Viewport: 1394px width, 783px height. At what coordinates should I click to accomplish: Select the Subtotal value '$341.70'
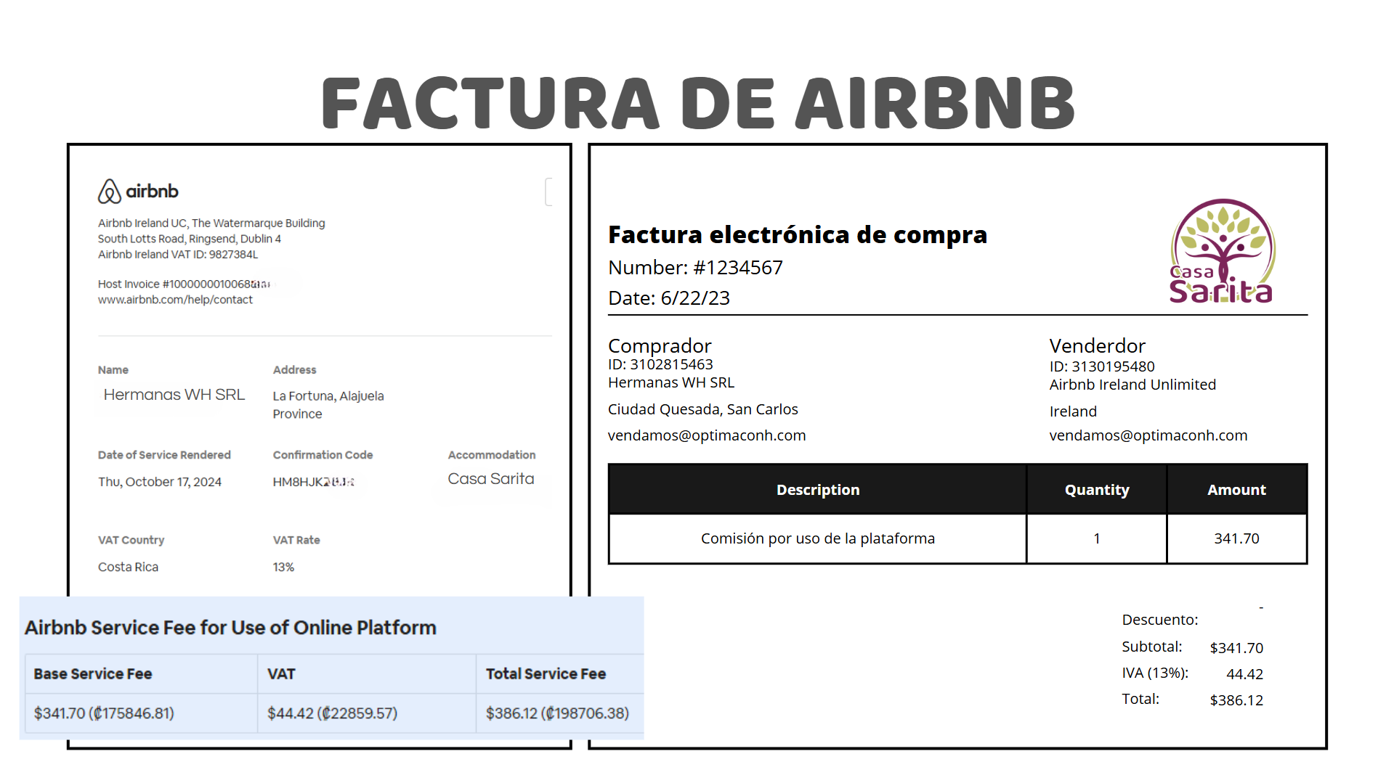click(1236, 648)
